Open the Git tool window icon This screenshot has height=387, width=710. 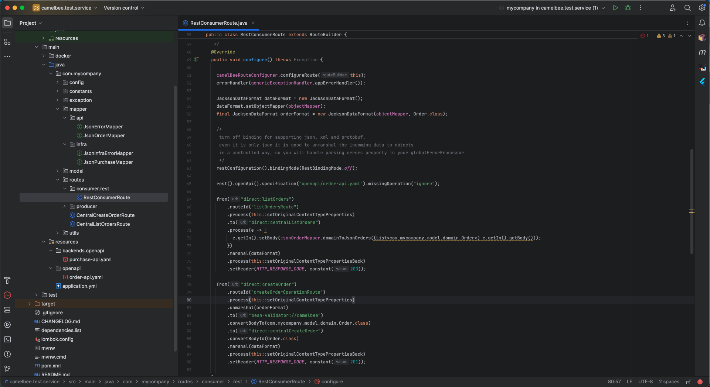[x=7, y=369]
